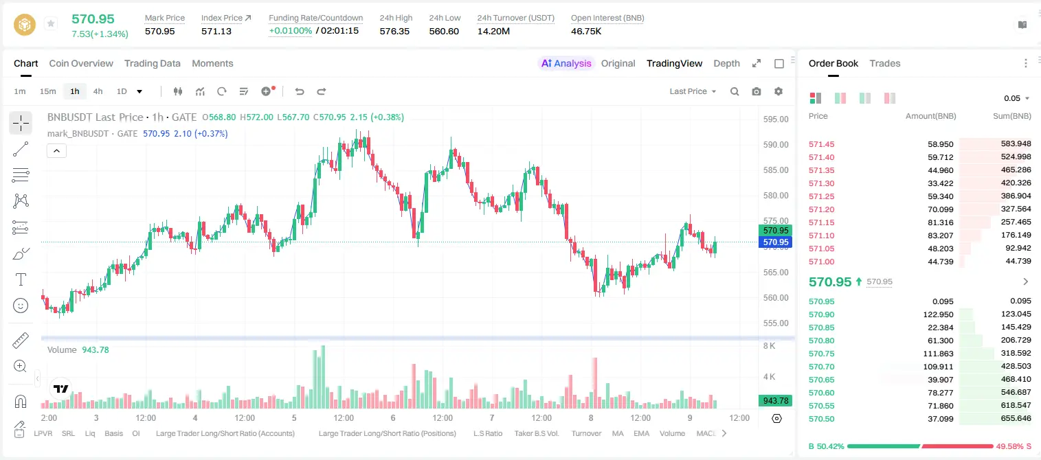The width and height of the screenshot is (1041, 460).
Task: Expand more timeframe options arrow
Action: point(139,91)
